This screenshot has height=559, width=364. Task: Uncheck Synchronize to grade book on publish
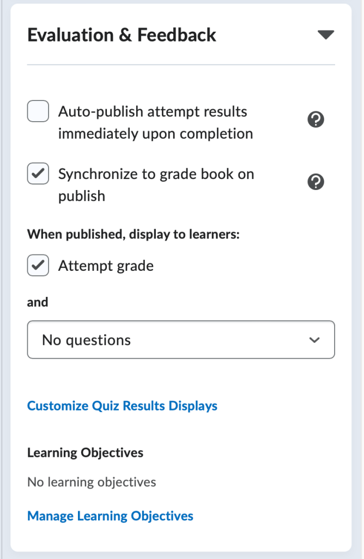pyautogui.click(x=38, y=174)
